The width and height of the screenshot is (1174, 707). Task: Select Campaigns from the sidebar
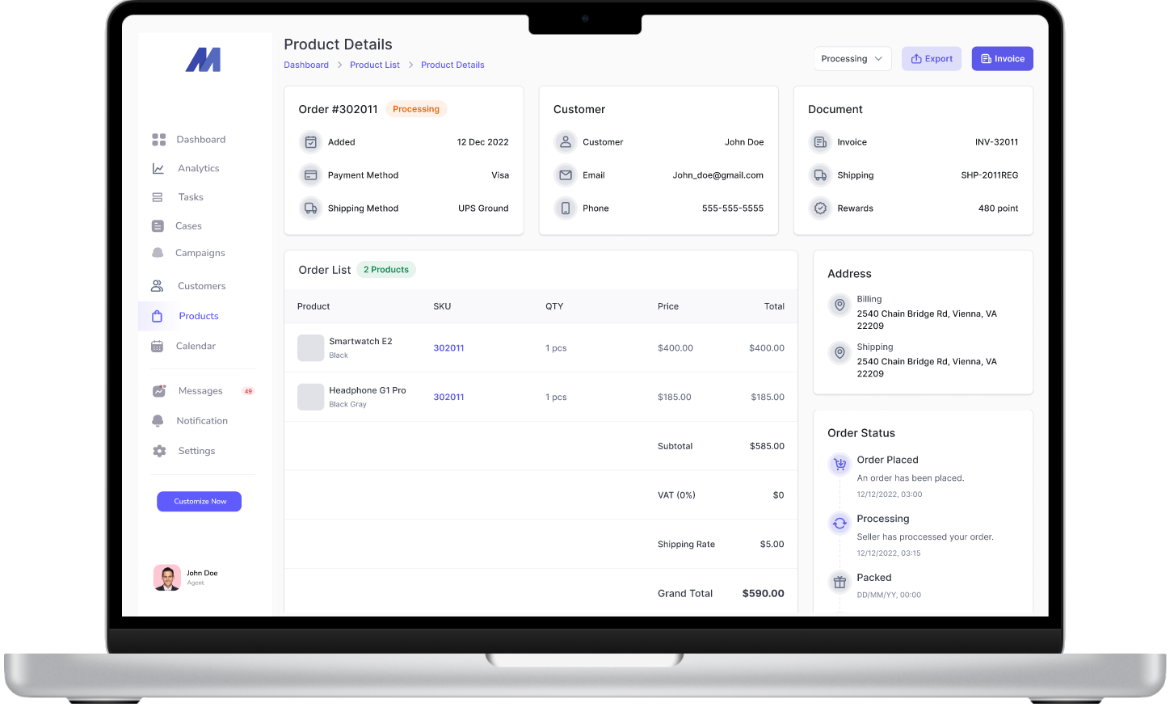coord(200,253)
